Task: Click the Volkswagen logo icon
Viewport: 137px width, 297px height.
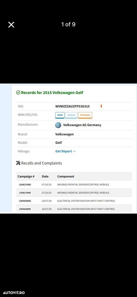Action: tap(58, 125)
